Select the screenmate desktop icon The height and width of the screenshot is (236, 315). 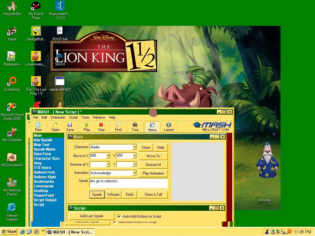[x=36, y=59]
